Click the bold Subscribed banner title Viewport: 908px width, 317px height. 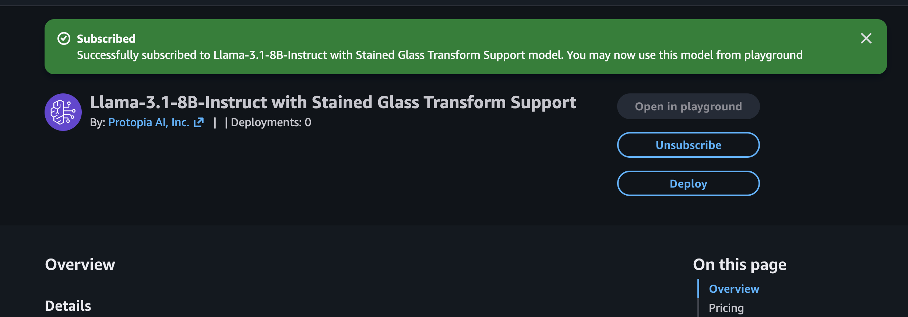106,39
